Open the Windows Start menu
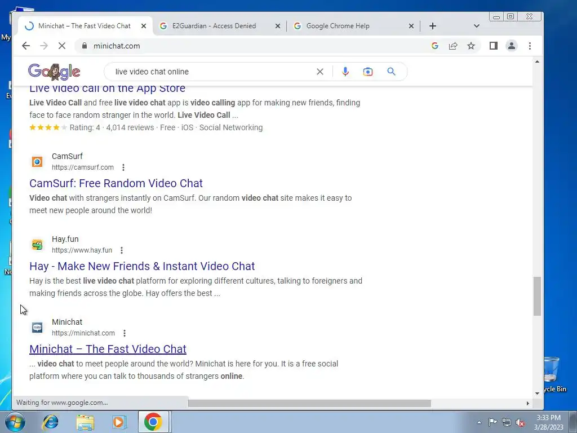577x433 pixels. [15, 422]
